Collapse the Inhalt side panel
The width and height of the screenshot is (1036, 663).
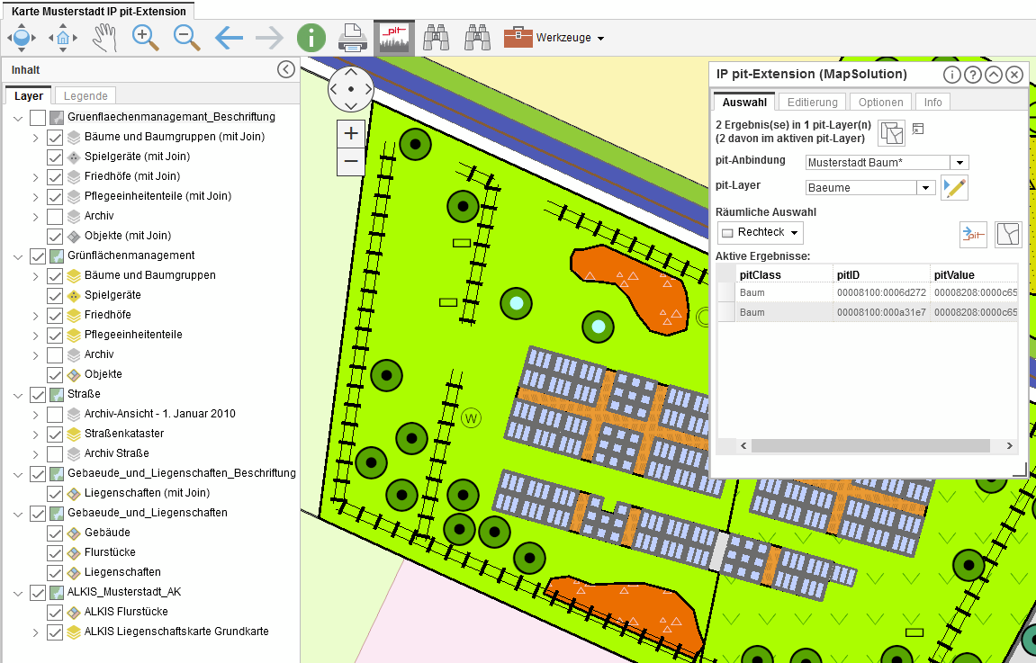[286, 69]
